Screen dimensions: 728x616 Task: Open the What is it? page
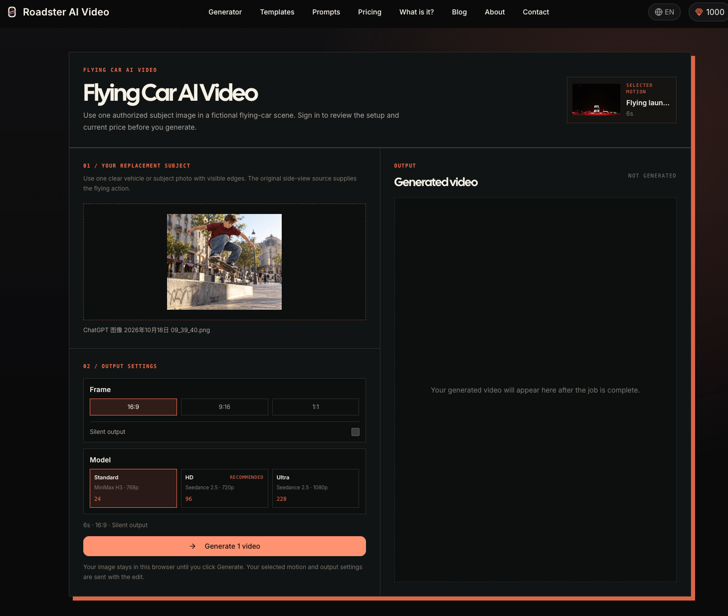click(x=416, y=12)
